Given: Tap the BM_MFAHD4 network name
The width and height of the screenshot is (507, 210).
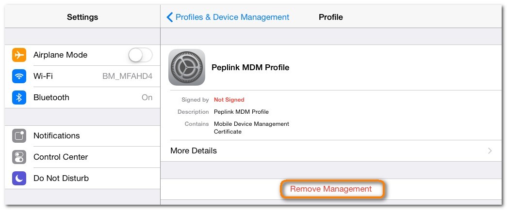Looking at the screenshot, I should [x=127, y=76].
